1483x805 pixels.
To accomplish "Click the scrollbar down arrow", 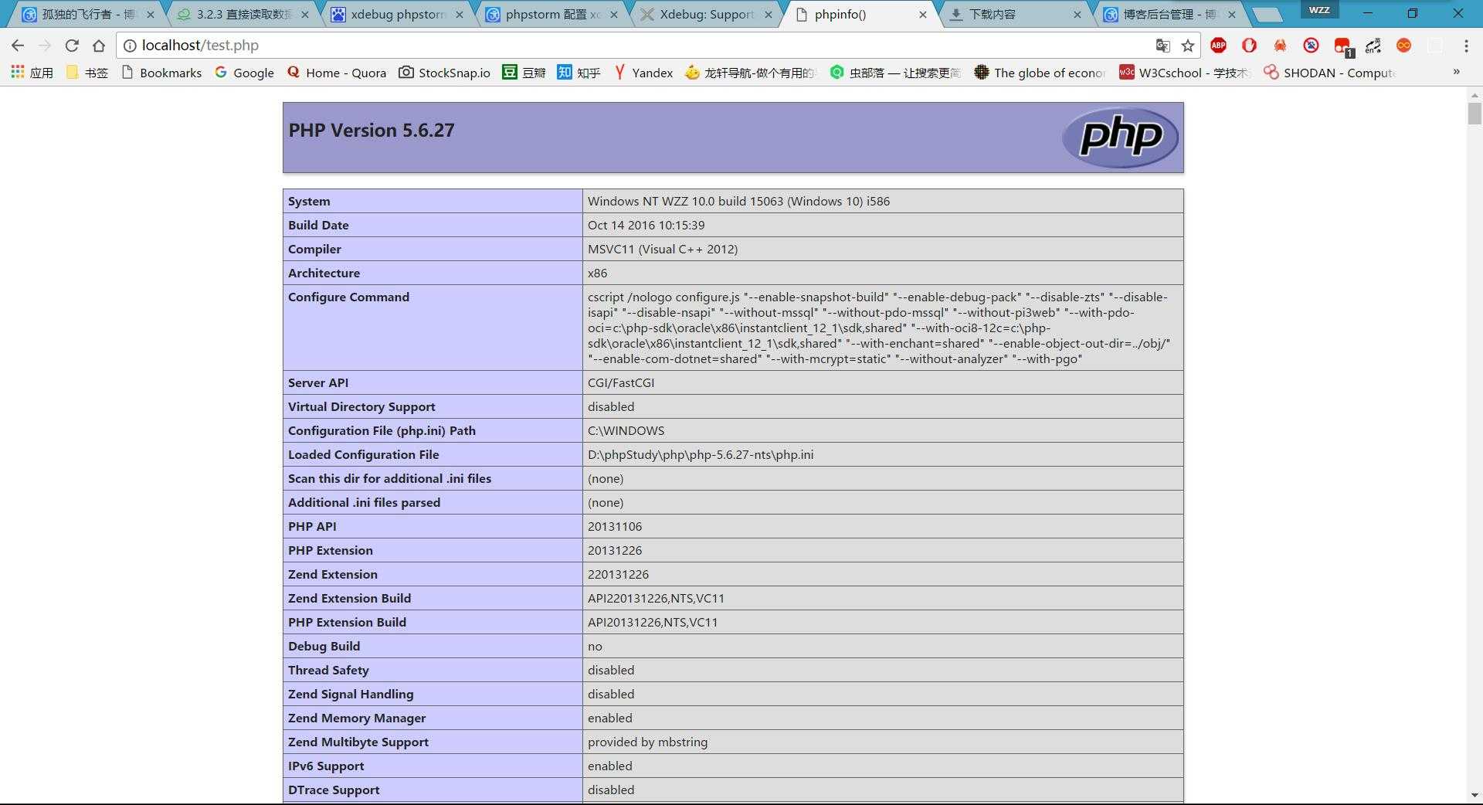I will coord(1475,796).
